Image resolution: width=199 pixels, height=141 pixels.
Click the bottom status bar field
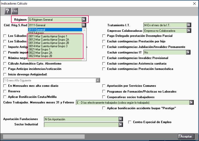coord(44,136)
